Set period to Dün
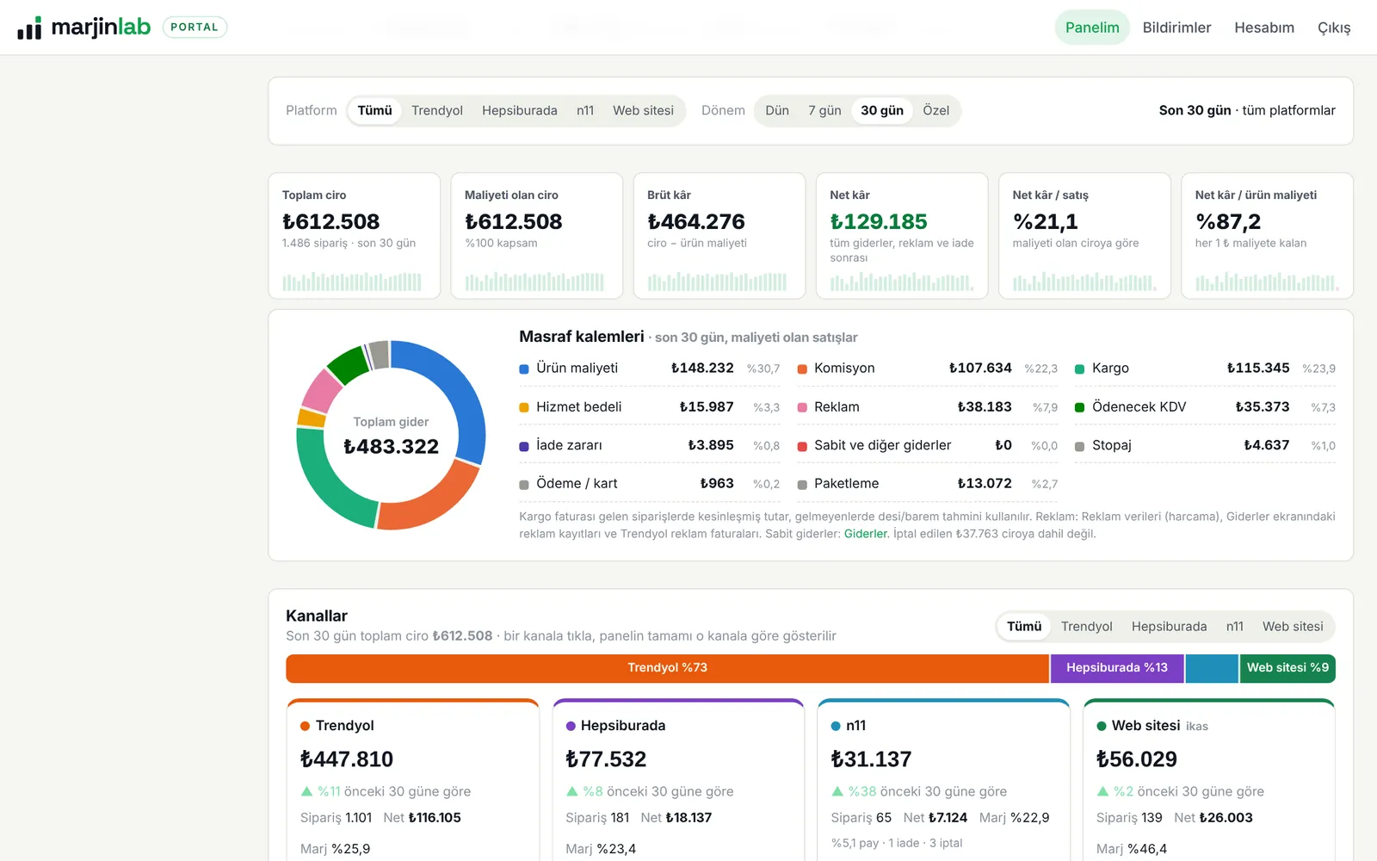 click(777, 110)
